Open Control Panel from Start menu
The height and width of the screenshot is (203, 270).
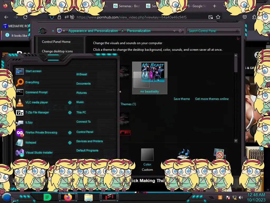tap(85, 132)
